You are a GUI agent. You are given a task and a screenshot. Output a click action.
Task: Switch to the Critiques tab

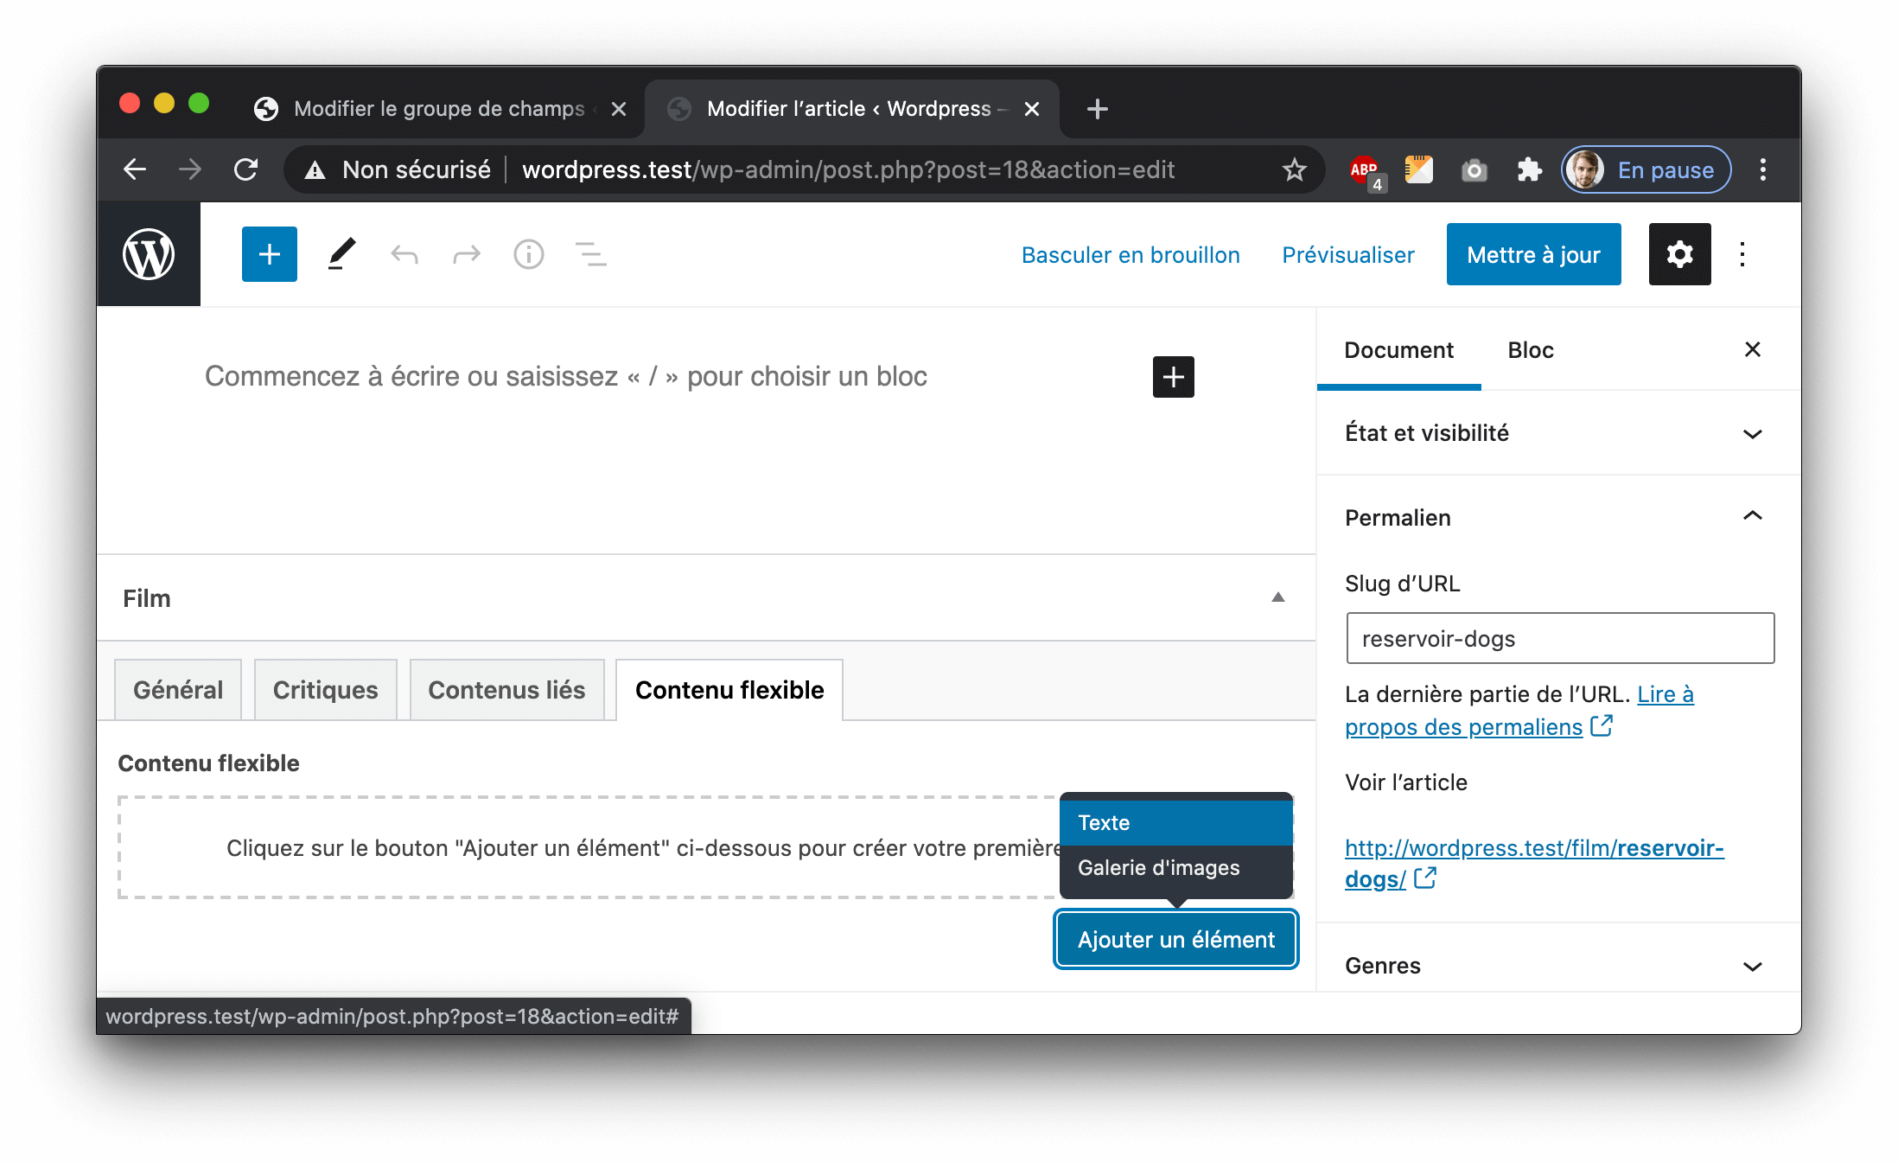325,689
